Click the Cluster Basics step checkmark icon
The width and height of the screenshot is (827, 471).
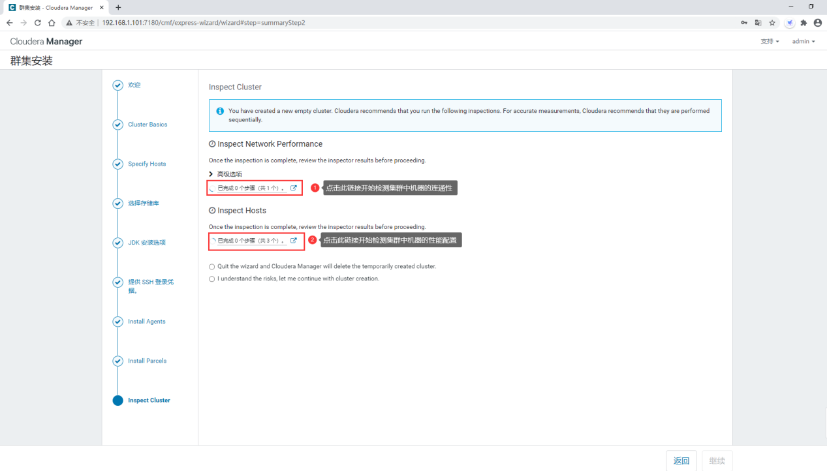click(117, 125)
